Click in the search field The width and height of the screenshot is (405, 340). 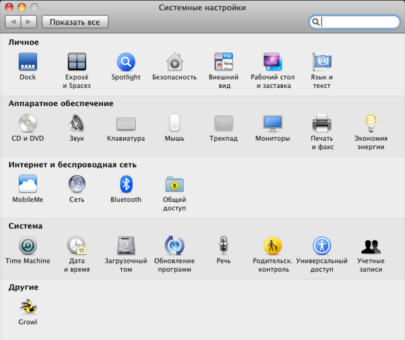coord(358,22)
